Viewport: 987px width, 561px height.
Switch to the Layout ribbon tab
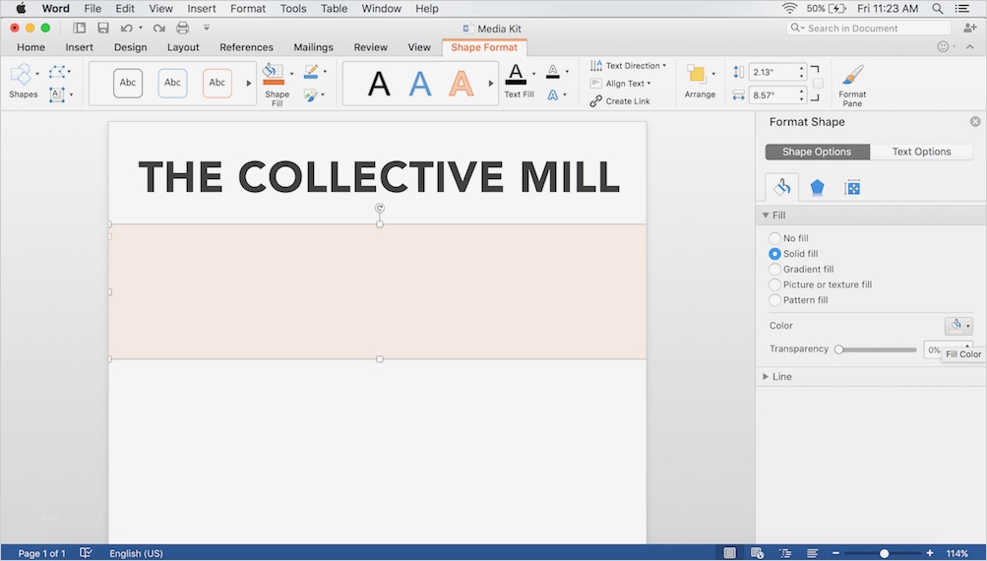pos(183,47)
